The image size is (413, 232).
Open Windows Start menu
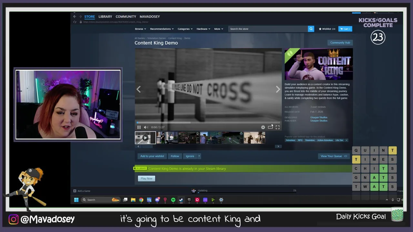[x=76, y=200]
